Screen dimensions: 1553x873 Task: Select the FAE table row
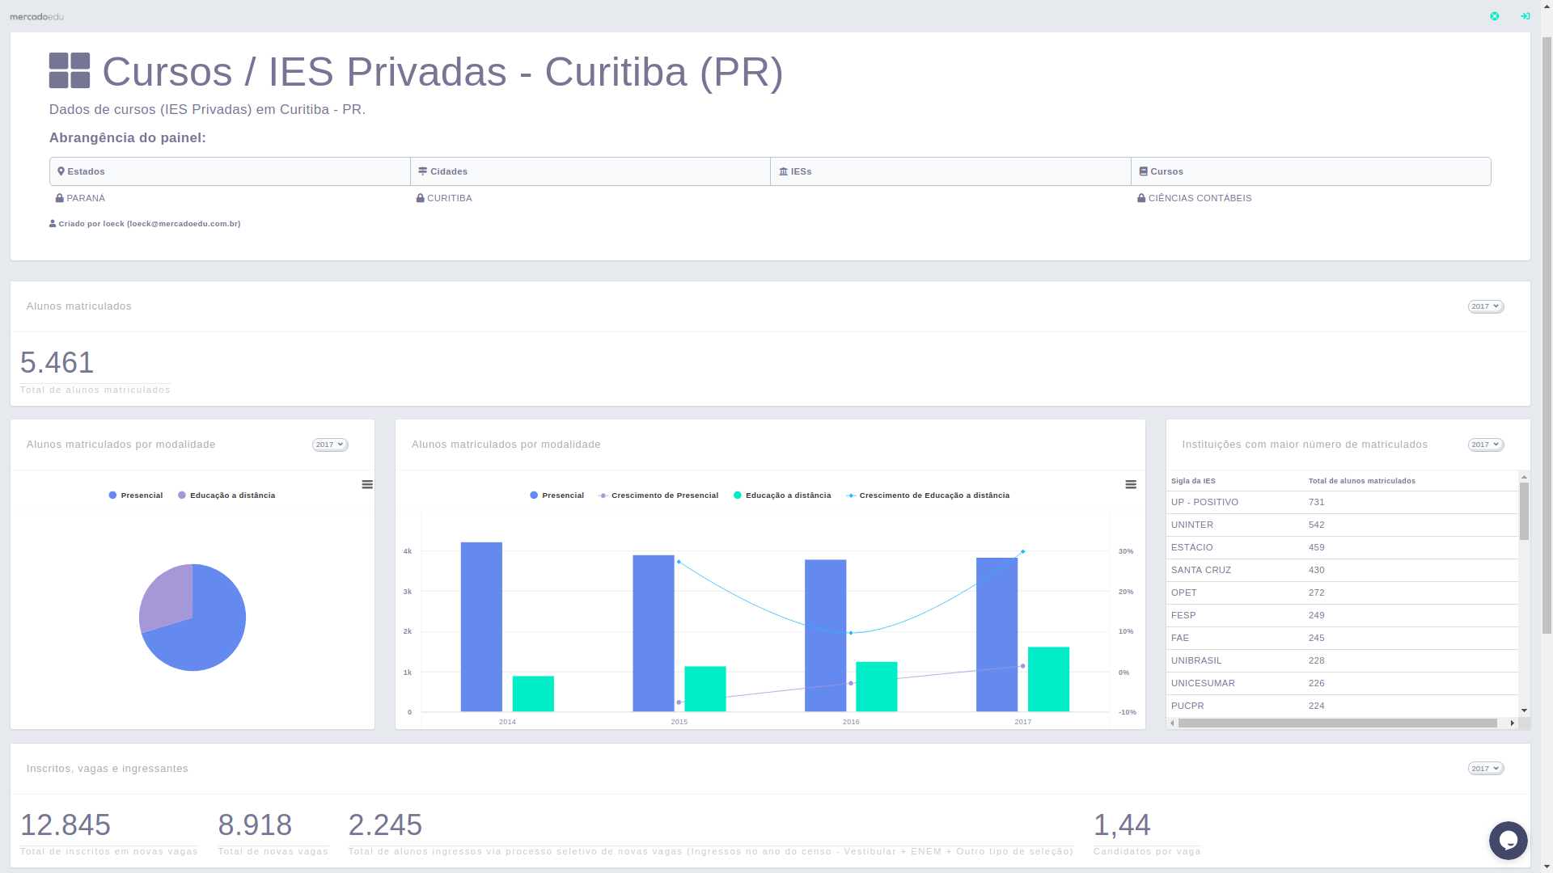tap(1342, 639)
